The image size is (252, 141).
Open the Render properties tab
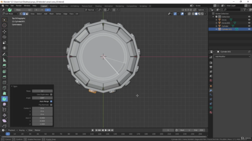click(211, 63)
